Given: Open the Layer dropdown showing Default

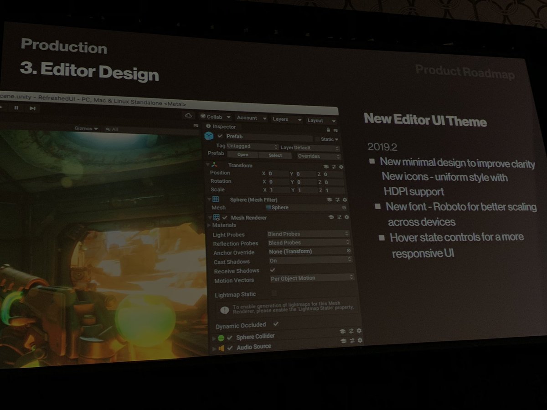Looking at the screenshot, I should pos(316,149).
